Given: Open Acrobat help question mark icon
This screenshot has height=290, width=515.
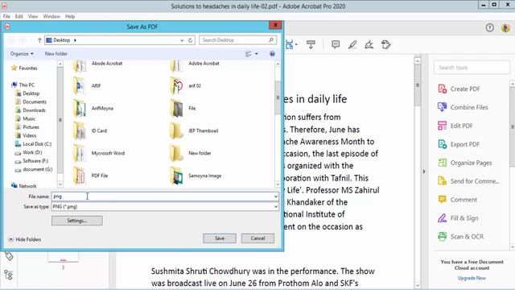Looking at the screenshot, I should [x=490, y=27].
